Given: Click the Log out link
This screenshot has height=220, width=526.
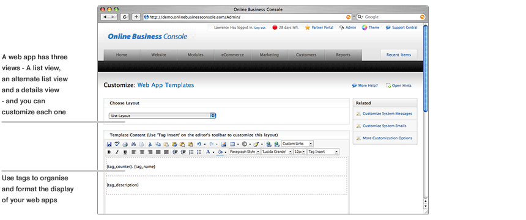Looking at the screenshot, I should 260,28.
